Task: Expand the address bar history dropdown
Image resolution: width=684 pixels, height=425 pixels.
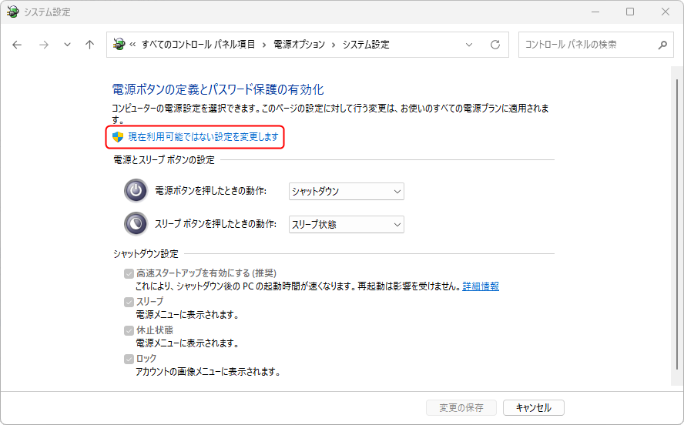Action: pyautogui.click(x=469, y=45)
